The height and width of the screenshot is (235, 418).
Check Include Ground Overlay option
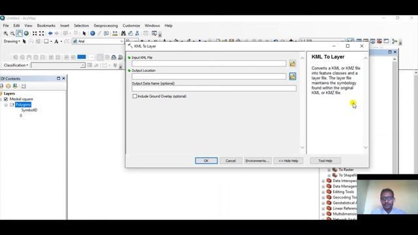pyautogui.click(x=135, y=96)
